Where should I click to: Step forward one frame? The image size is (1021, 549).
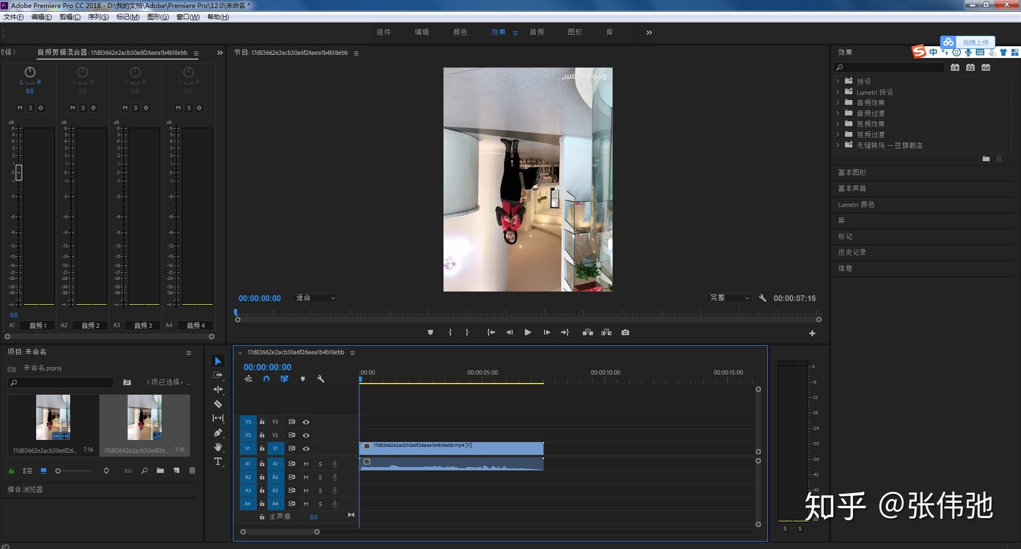click(547, 332)
